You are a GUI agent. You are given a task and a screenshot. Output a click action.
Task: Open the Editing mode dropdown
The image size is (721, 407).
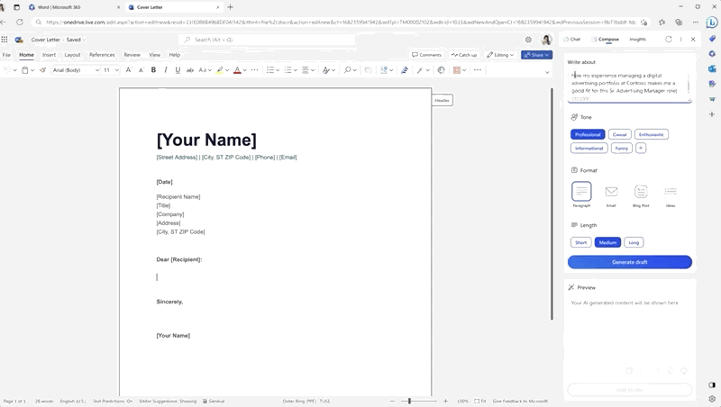pyautogui.click(x=500, y=55)
